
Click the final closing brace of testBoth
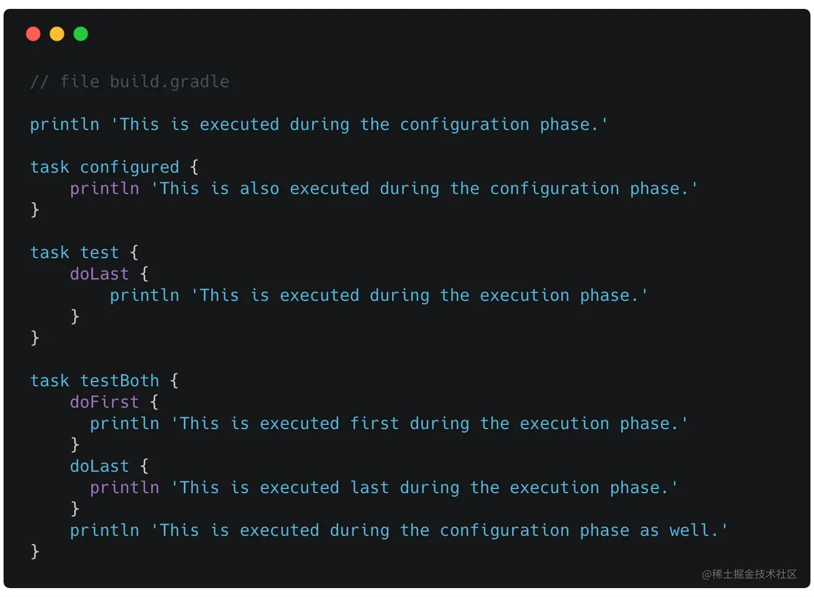coord(35,552)
